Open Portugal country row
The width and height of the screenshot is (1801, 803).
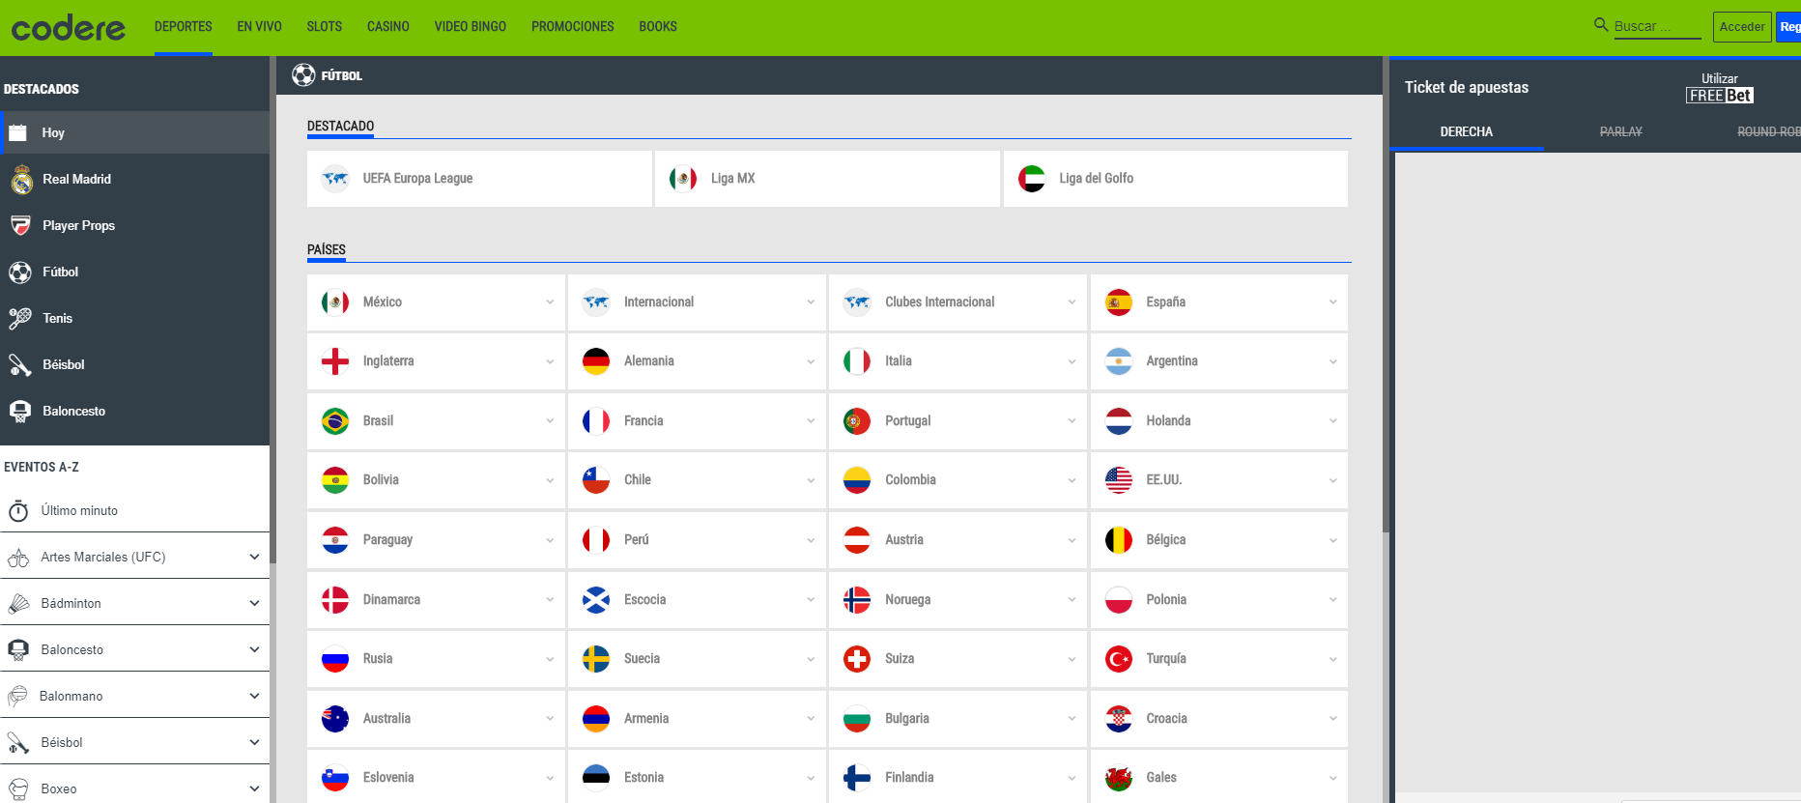[x=958, y=421]
